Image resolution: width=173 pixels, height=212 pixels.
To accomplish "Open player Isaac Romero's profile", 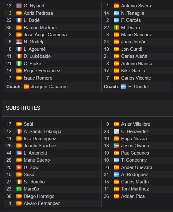I will (x=38, y=78).
